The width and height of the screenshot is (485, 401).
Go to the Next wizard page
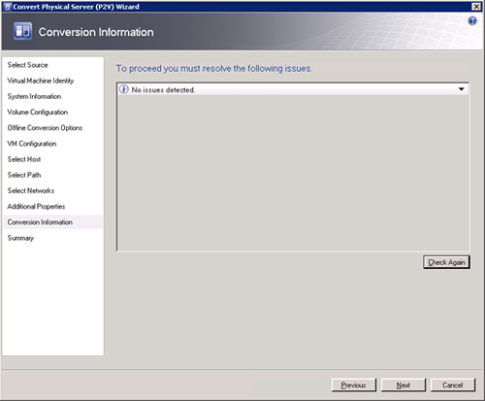(404, 385)
